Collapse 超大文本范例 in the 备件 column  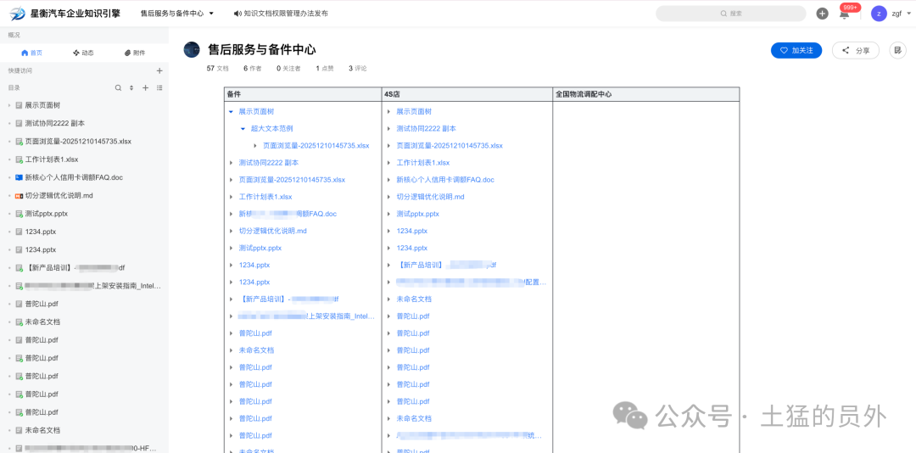pyautogui.click(x=243, y=129)
